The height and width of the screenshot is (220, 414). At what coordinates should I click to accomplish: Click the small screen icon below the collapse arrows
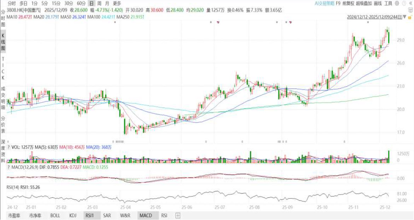coord(410,10)
